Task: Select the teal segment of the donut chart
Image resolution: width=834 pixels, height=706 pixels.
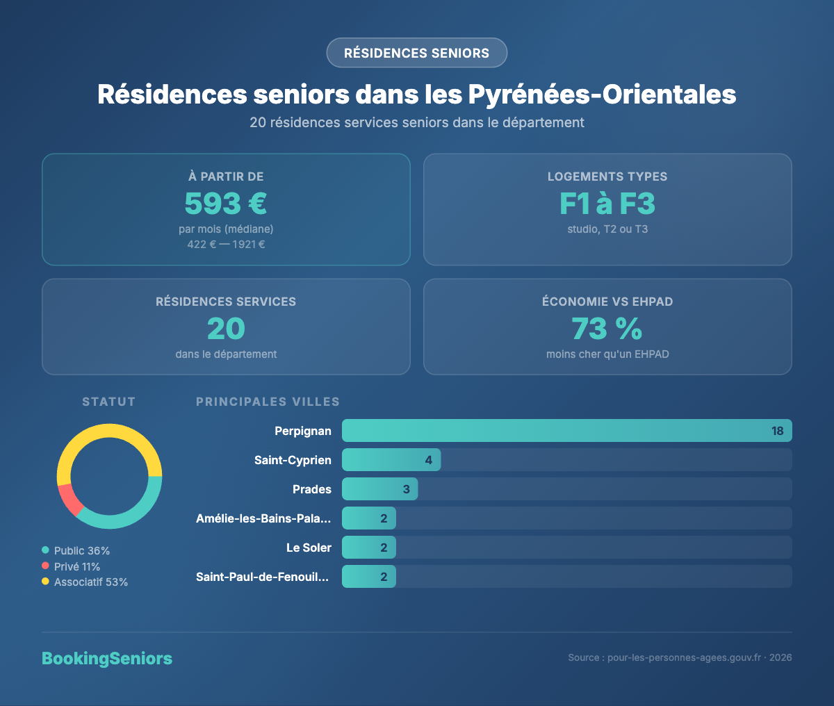Action: pyautogui.click(x=144, y=507)
